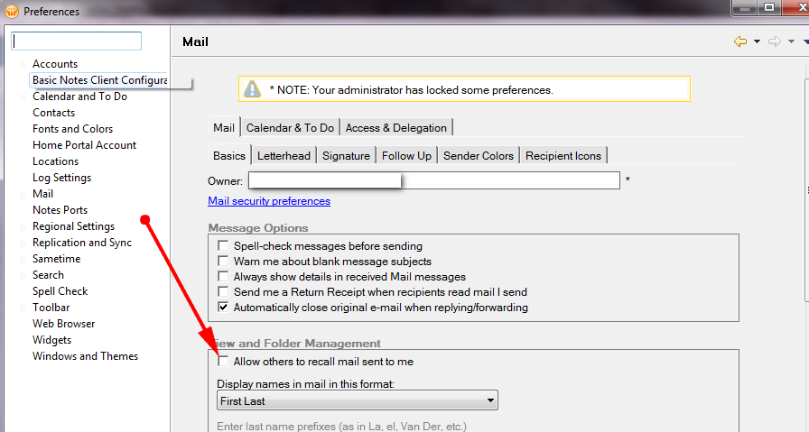Select the Basics sub-tab
The image size is (809, 432).
pyautogui.click(x=229, y=155)
